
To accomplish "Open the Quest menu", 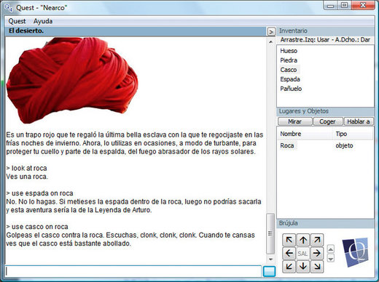I will (17, 21).
